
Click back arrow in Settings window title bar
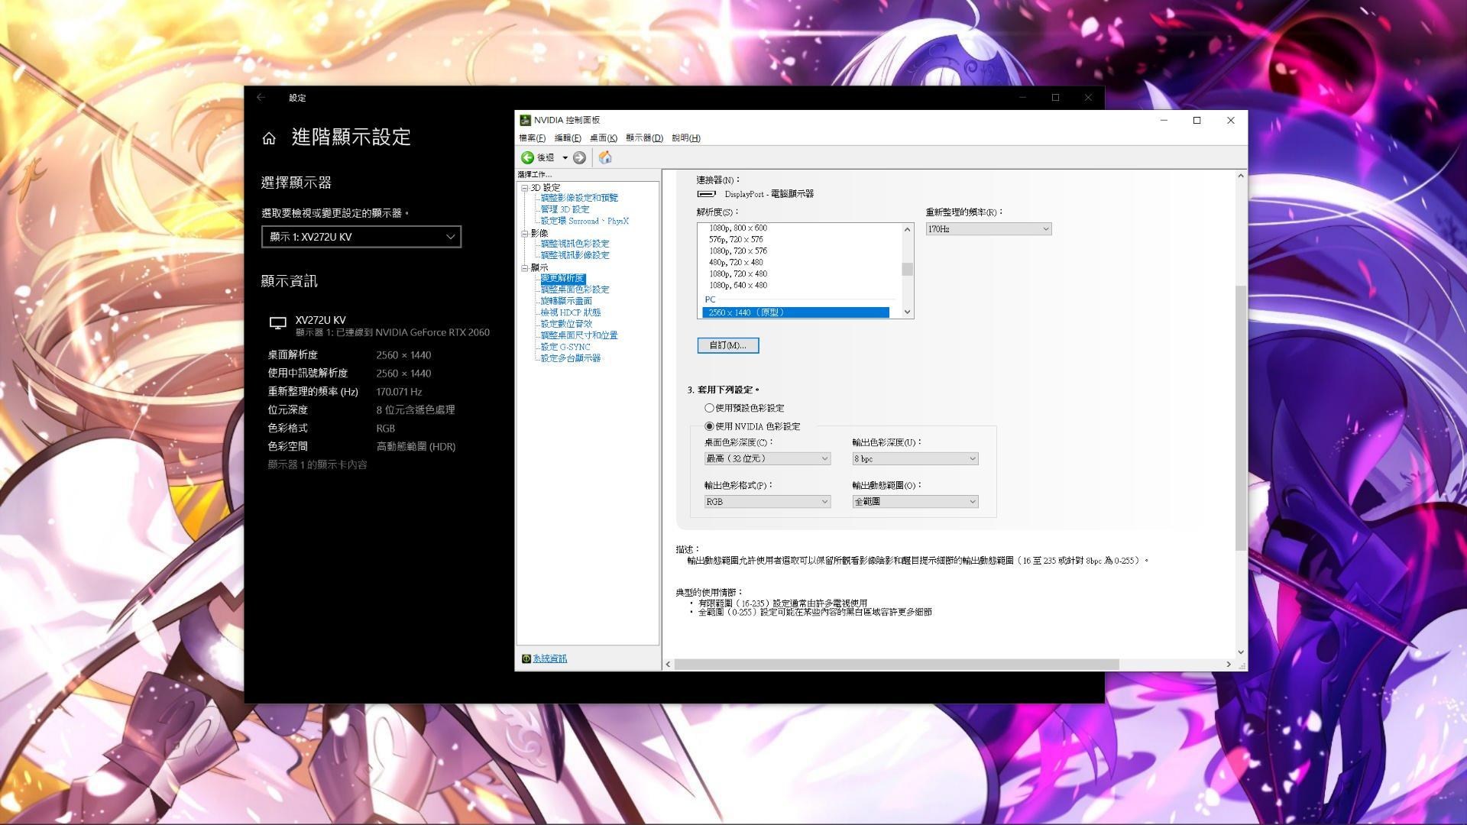pyautogui.click(x=261, y=97)
